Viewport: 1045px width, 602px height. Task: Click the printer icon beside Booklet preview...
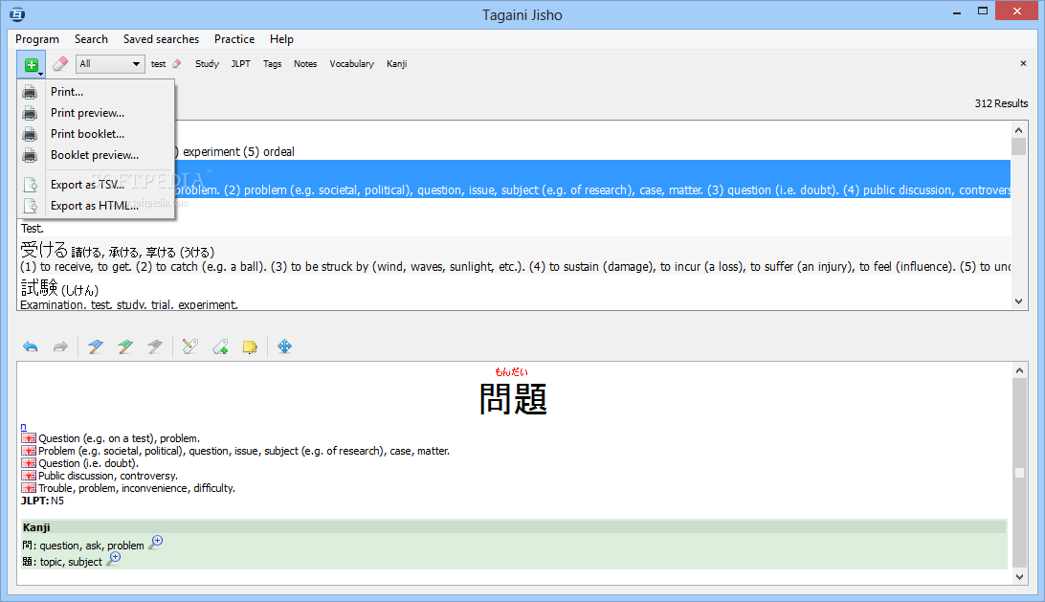tap(30, 155)
